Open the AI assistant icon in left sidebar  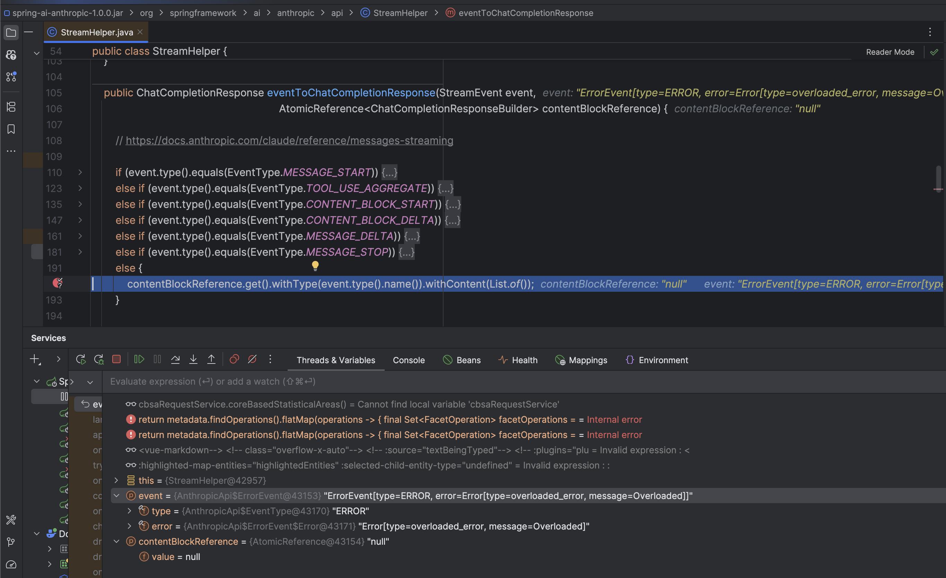tap(11, 55)
